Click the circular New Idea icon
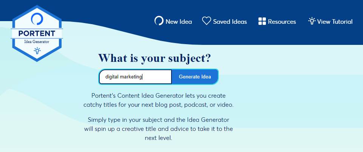Viewport: 363px width, 152px height. click(x=159, y=21)
